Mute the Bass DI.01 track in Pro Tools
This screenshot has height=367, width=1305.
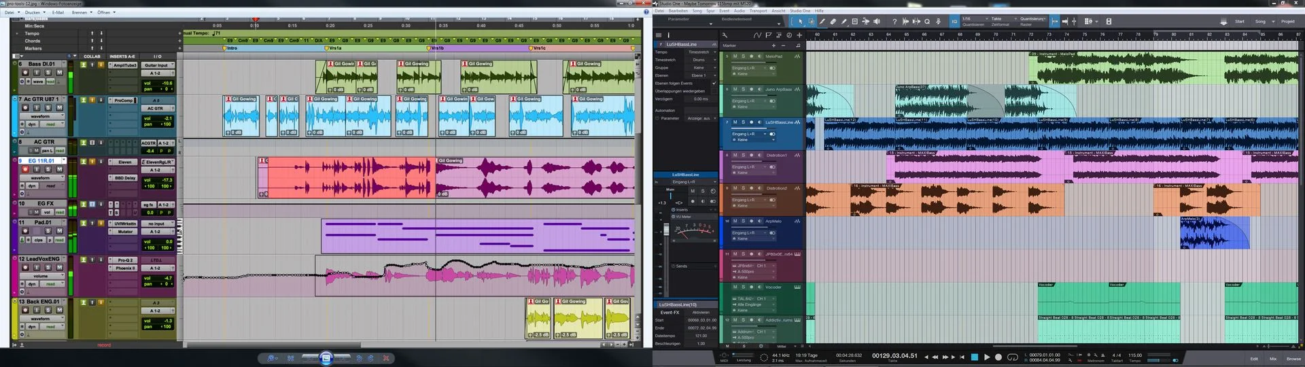pyautogui.click(x=59, y=72)
